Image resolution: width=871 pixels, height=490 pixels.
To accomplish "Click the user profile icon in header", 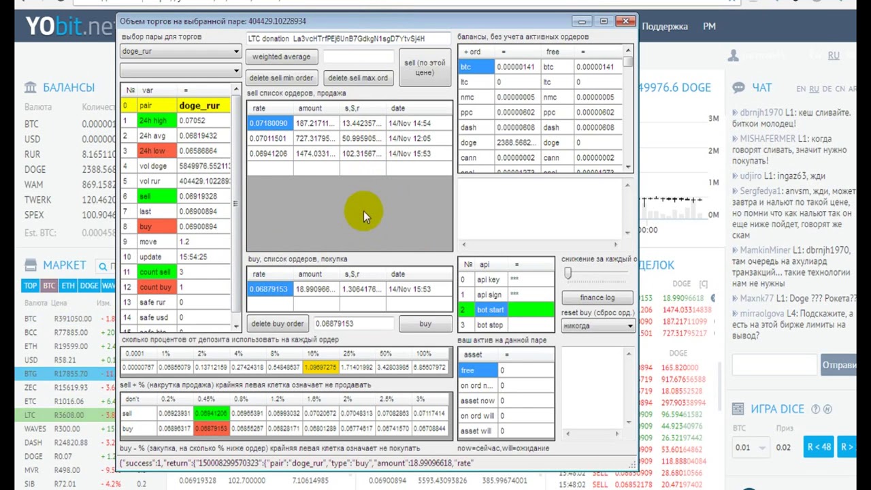I will pos(734,56).
